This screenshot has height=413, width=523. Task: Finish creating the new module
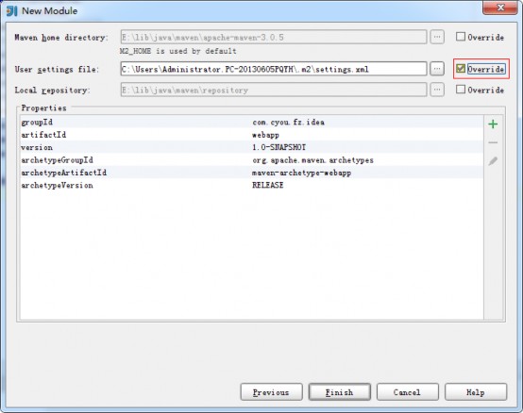tap(339, 392)
